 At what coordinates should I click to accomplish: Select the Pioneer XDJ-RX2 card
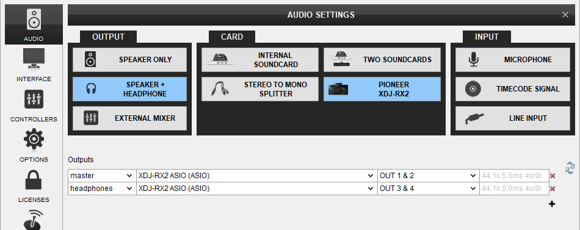[x=382, y=89]
